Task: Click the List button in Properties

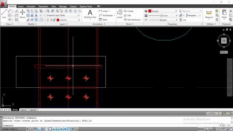Action: click(183, 20)
